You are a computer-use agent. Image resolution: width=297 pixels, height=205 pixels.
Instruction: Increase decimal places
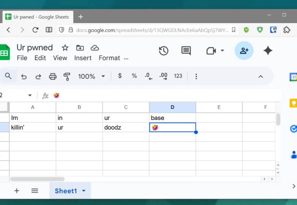tap(163, 76)
